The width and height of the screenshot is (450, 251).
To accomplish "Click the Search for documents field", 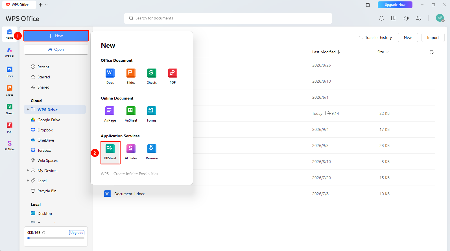I will 228,18.
